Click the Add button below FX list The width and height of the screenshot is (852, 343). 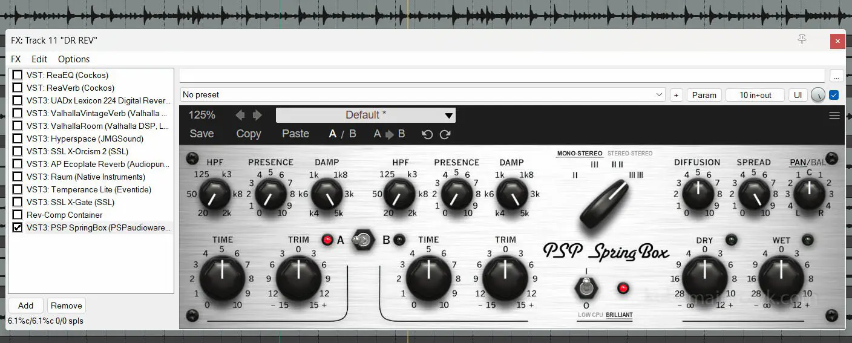[25, 305]
